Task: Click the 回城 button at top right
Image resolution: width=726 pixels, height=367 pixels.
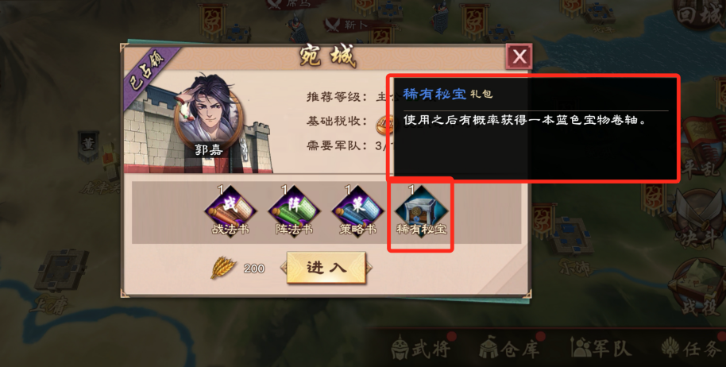Action: [700, 15]
